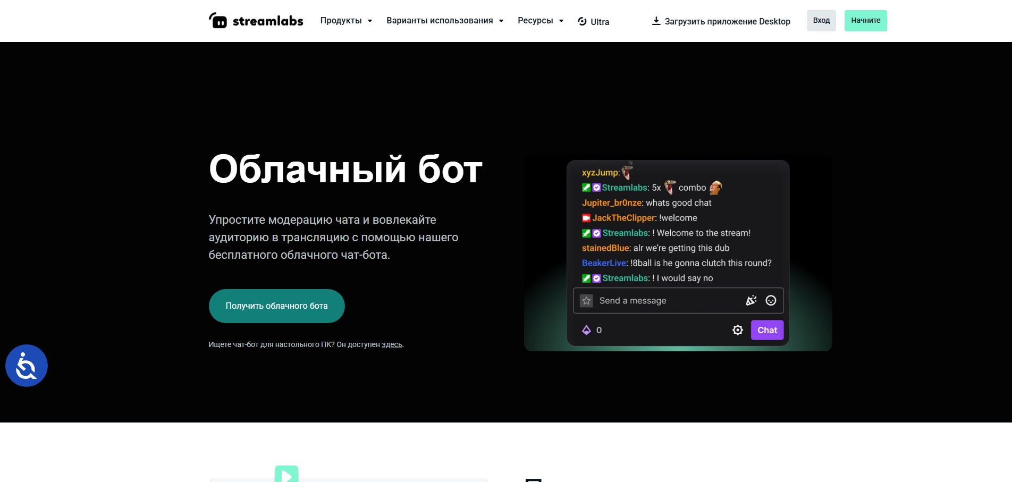Viewport: 1012px width, 482px height.
Task: Click the party popper icon in chat
Action: click(751, 301)
